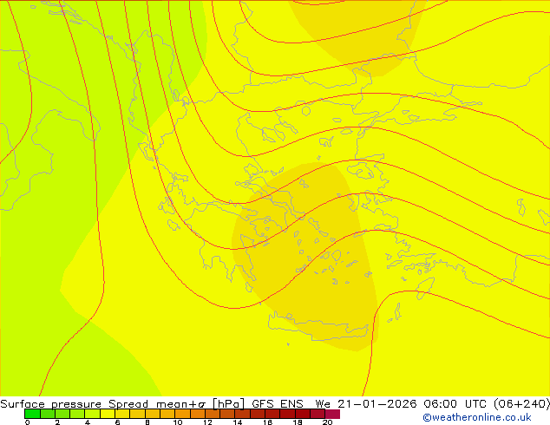This screenshot has height=425, width=550.
Task: Click the legend scale label '4'
Action: pyautogui.click(x=88, y=422)
